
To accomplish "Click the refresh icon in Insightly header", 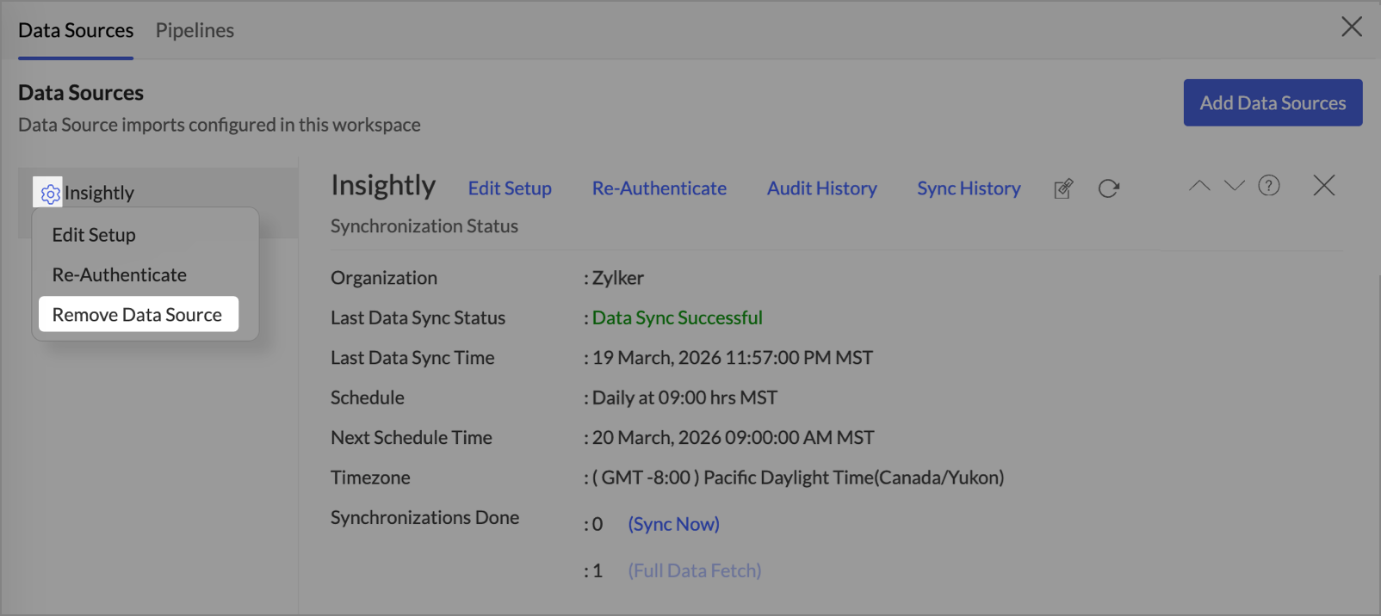I will [1108, 188].
